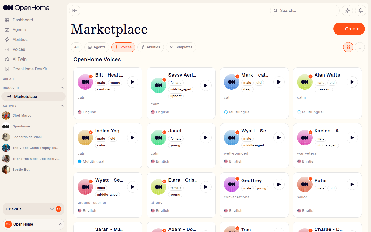Open Leonardo da Vinci activity item
The width and height of the screenshot is (371, 232).
click(x=33, y=137)
